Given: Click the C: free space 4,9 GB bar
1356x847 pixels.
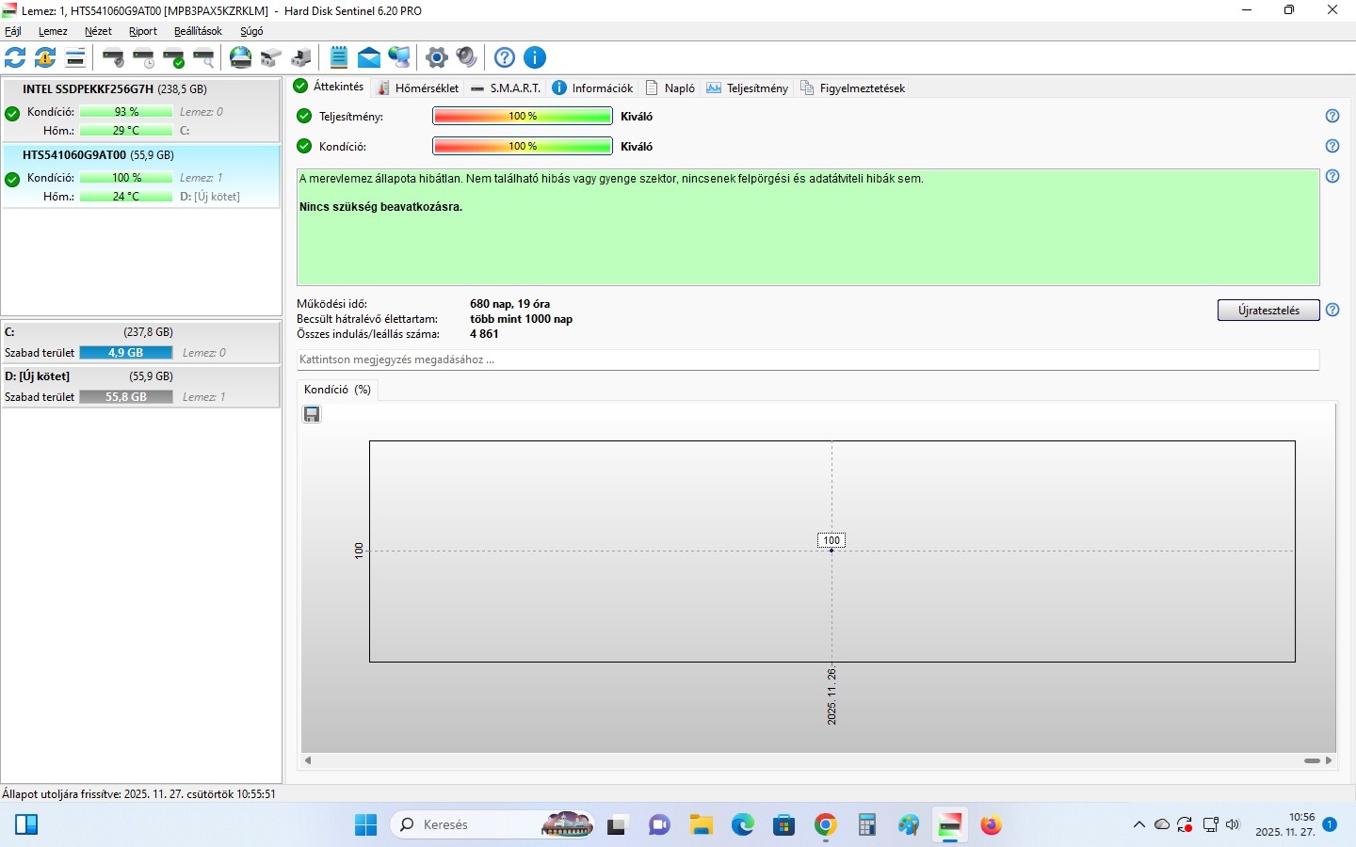Looking at the screenshot, I should coord(126,353).
